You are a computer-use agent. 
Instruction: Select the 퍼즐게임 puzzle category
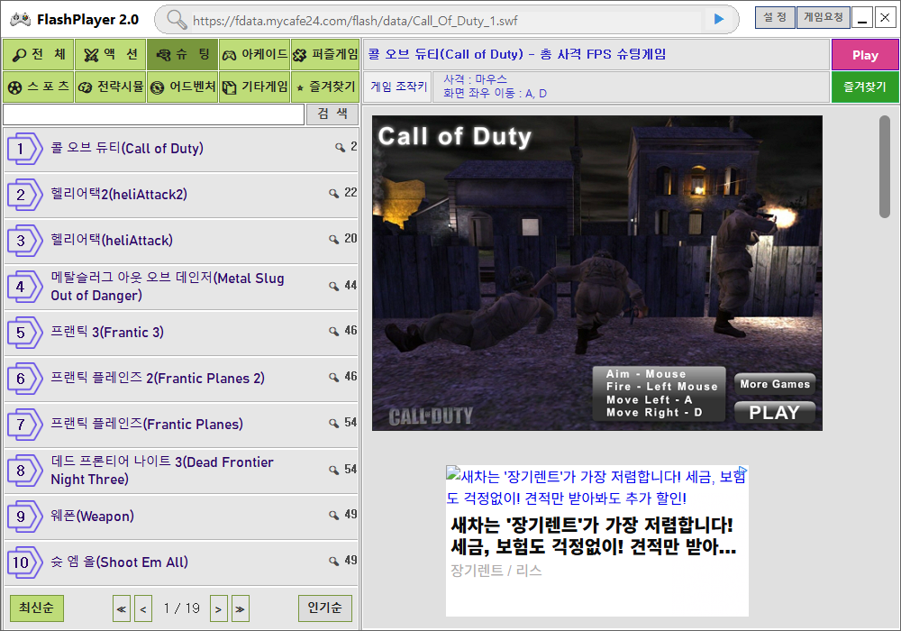pyautogui.click(x=325, y=55)
